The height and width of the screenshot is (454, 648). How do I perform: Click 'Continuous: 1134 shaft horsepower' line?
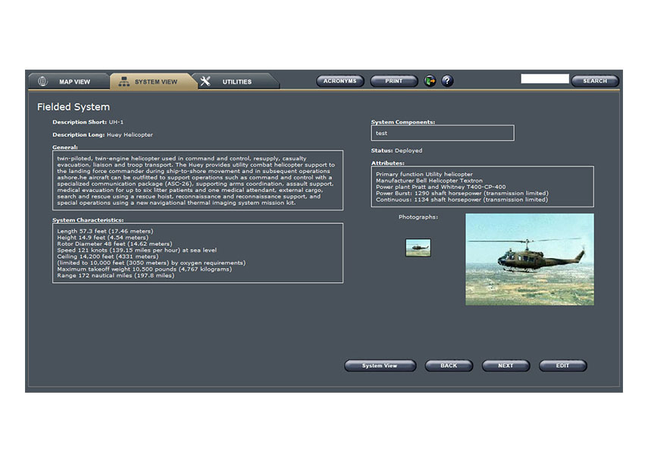coord(462,200)
